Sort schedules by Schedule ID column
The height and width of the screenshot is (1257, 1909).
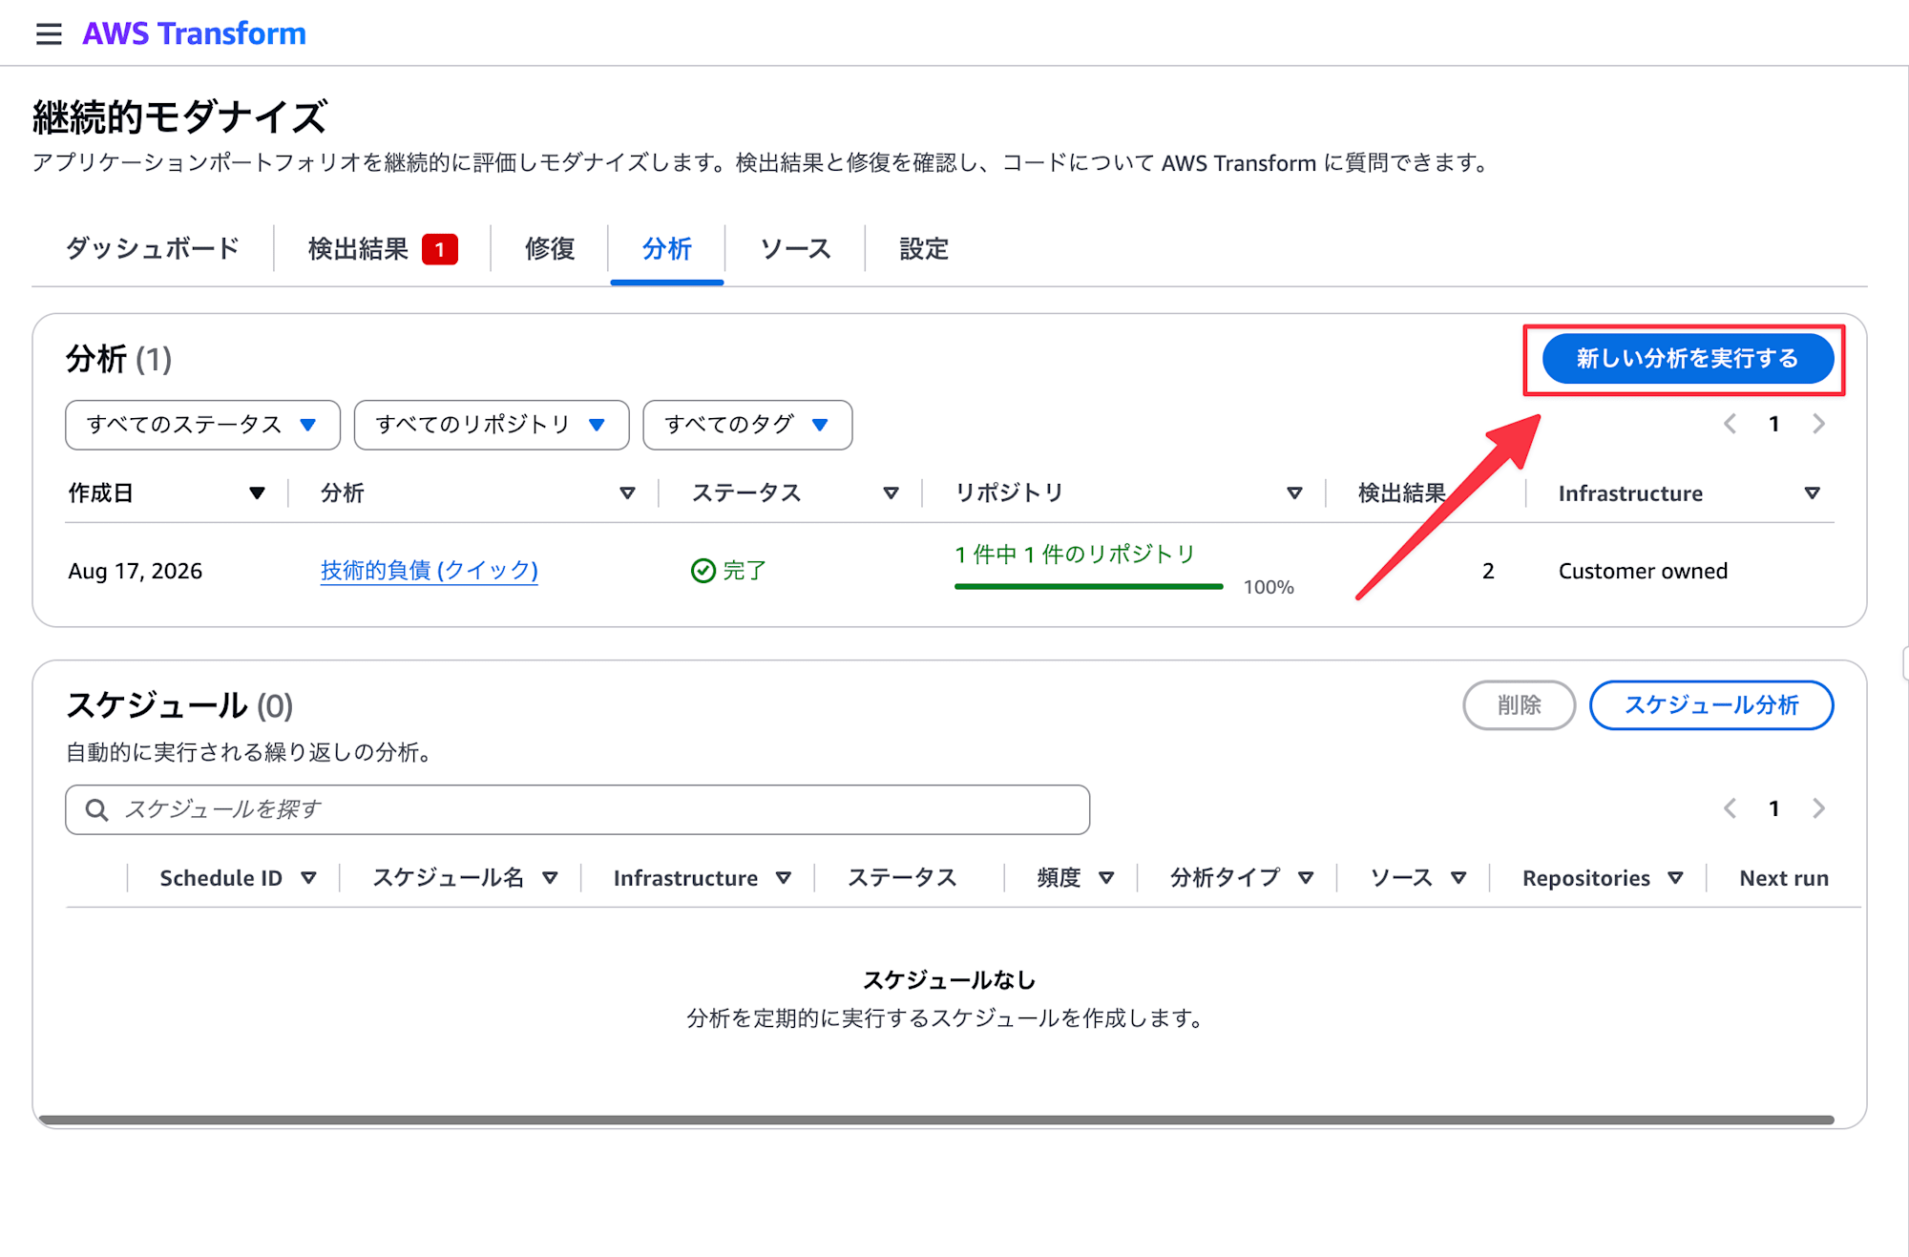tap(308, 878)
